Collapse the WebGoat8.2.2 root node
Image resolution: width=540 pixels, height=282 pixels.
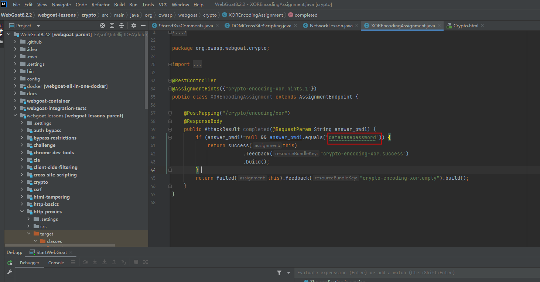8,34
